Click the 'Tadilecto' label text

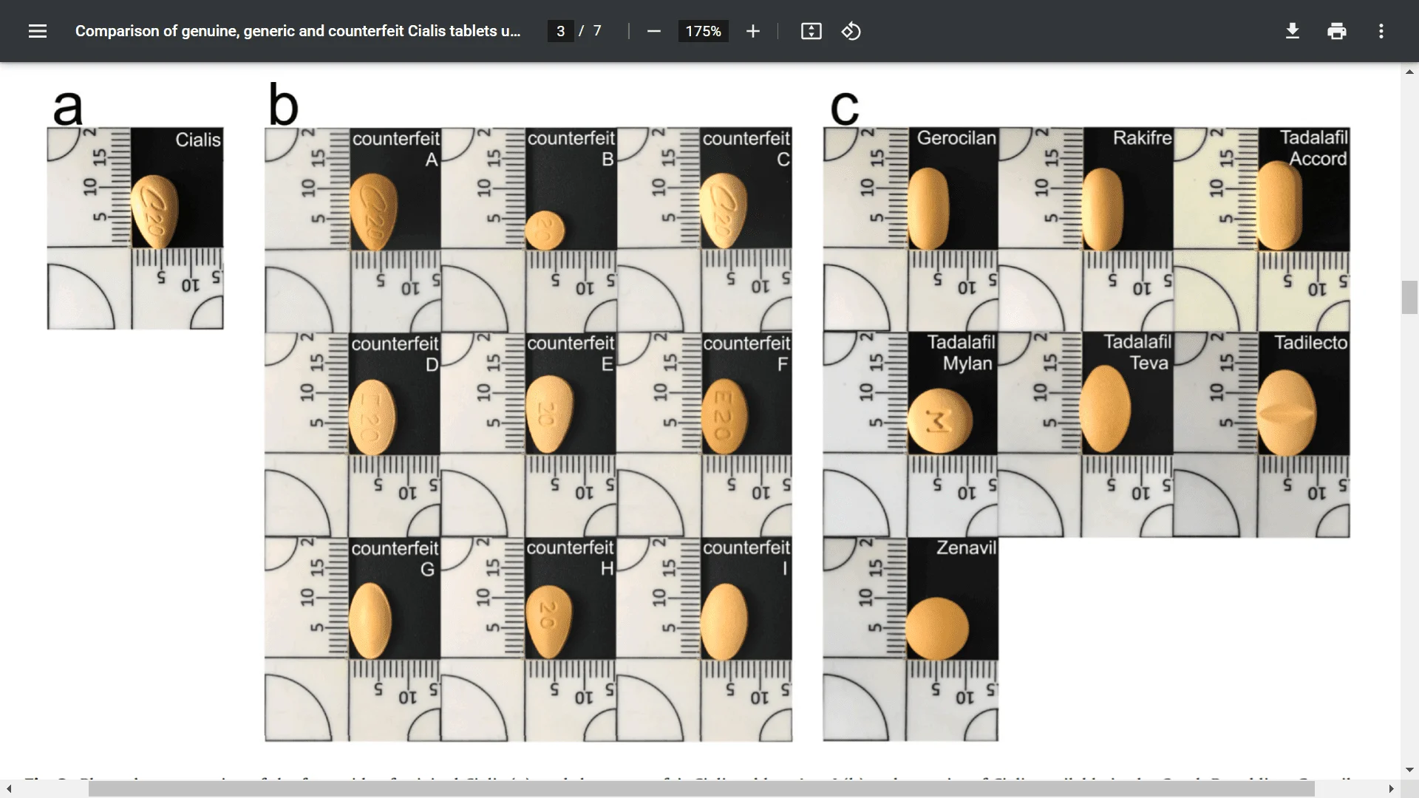click(1311, 342)
